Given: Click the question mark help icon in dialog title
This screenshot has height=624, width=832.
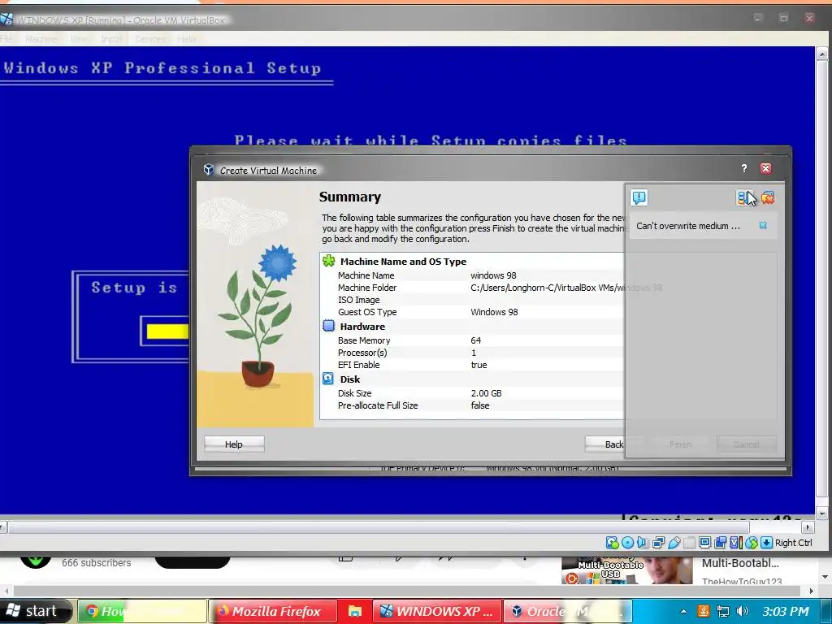Looking at the screenshot, I should click(744, 168).
